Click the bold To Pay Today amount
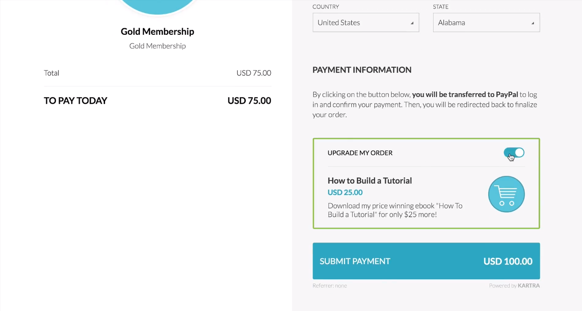582x311 pixels. click(x=249, y=101)
